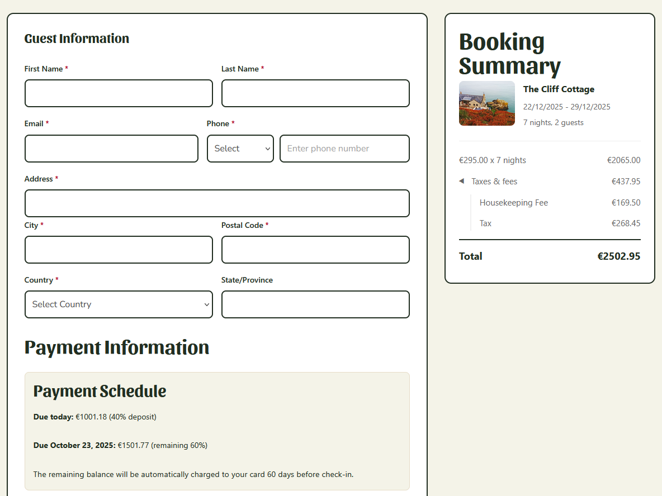The height and width of the screenshot is (496, 662).
Task: Click the Payment Schedule heading
Action: click(100, 392)
